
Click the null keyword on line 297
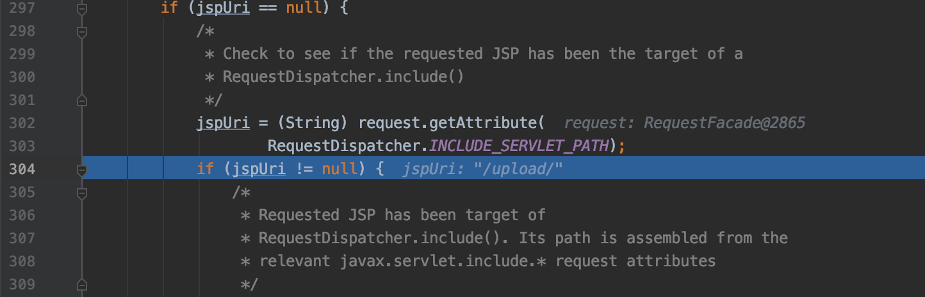tap(303, 9)
